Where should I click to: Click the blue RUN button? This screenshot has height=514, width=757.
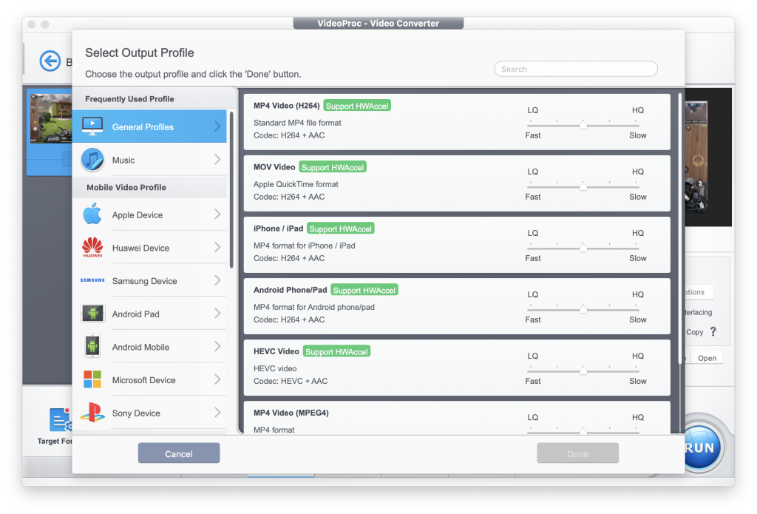(700, 447)
